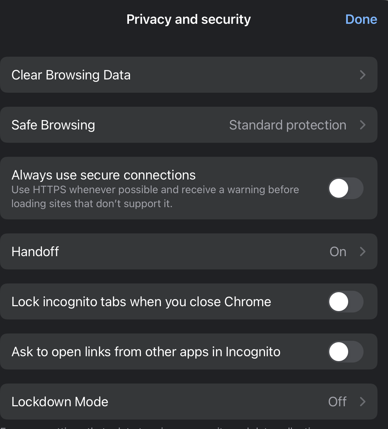
Task: Turn on Lock incognito tabs switch
Action: [345, 302]
